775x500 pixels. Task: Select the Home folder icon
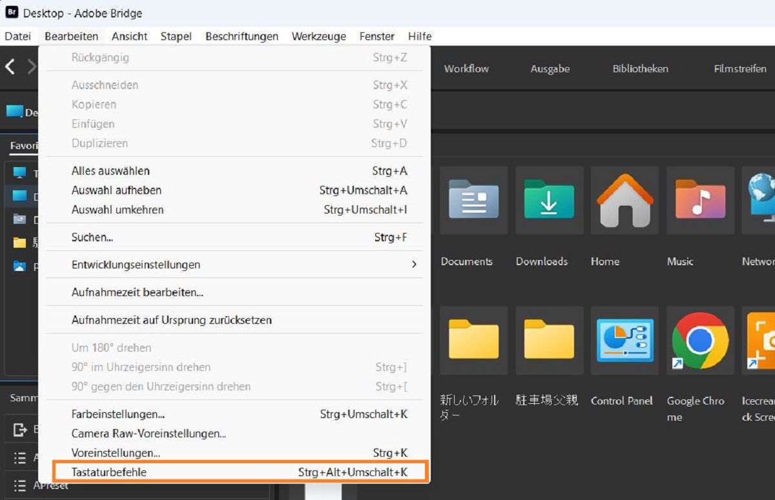pyautogui.click(x=625, y=200)
